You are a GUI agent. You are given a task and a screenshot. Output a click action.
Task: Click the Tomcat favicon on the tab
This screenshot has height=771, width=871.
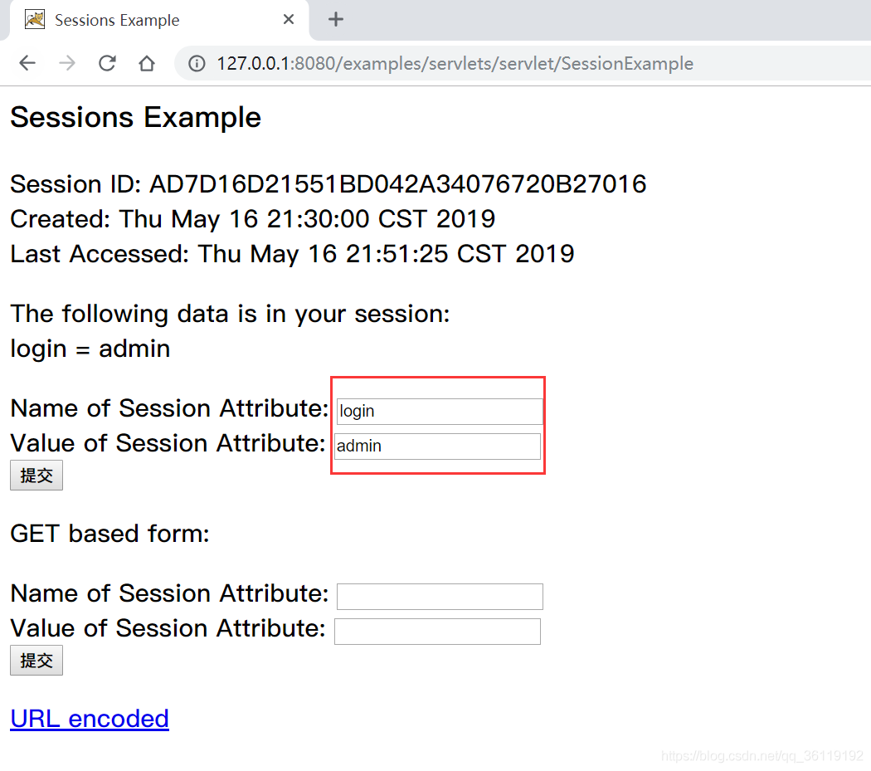[x=34, y=18]
